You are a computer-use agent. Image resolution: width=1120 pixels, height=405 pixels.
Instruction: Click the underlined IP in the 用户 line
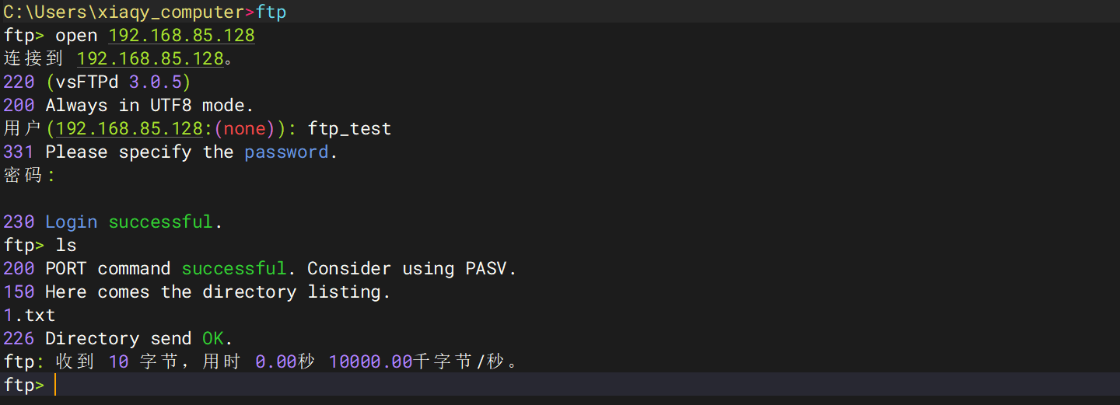(x=129, y=129)
